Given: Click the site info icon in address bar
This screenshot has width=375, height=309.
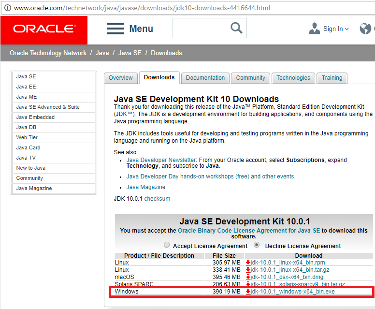Looking at the screenshot, I should tap(7, 7).
